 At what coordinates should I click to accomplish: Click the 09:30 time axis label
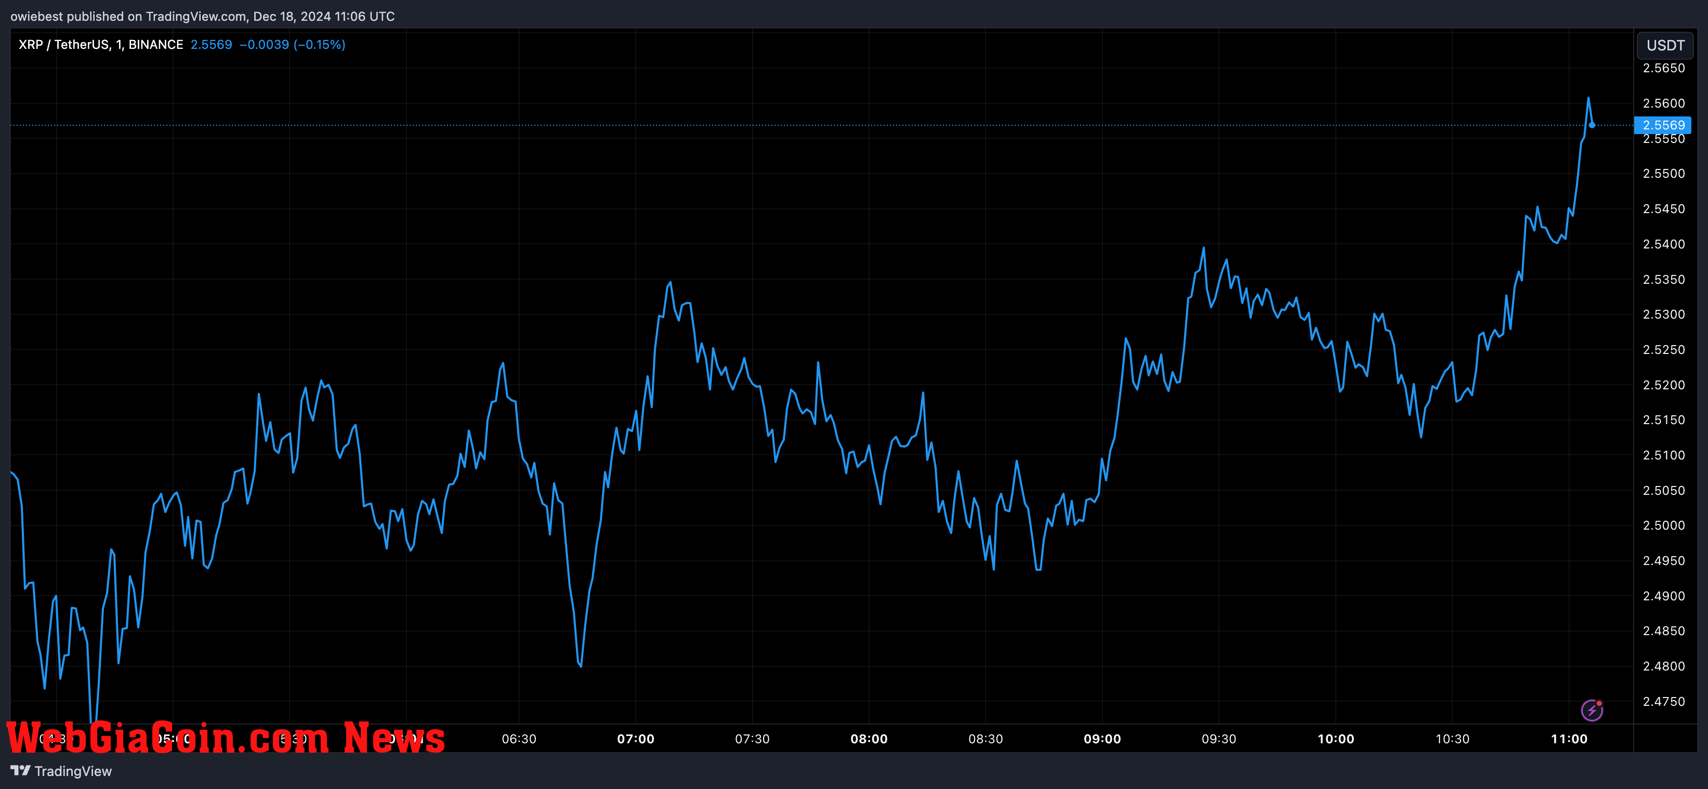click(x=1219, y=739)
